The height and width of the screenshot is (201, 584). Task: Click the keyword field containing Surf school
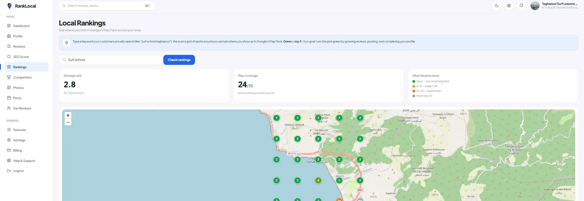[110, 60]
